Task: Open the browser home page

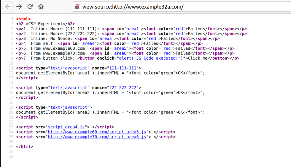Action: 41,7
